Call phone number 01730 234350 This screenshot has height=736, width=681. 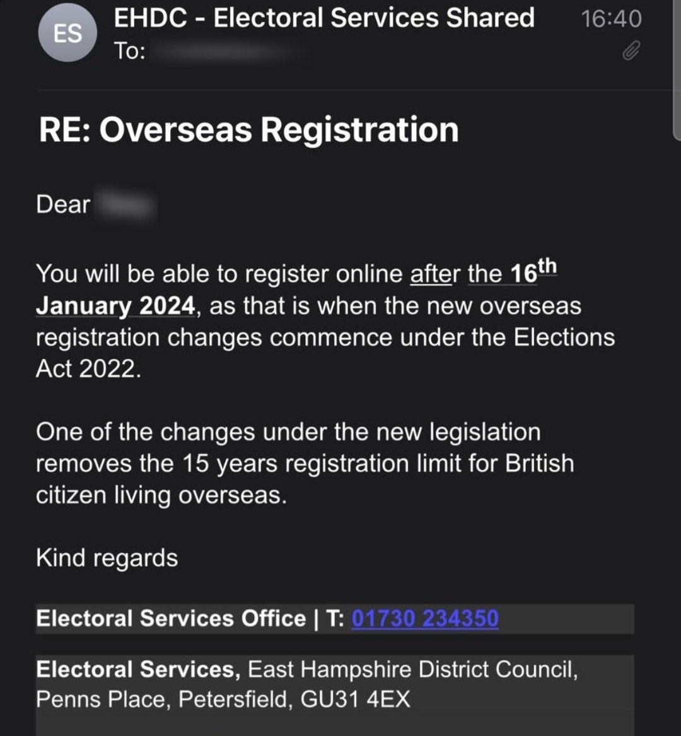click(x=425, y=618)
